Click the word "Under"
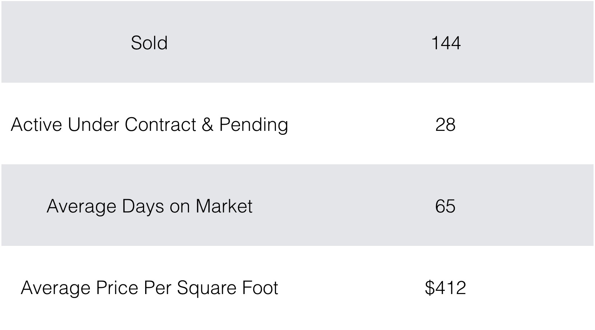 tap(93, 125)
